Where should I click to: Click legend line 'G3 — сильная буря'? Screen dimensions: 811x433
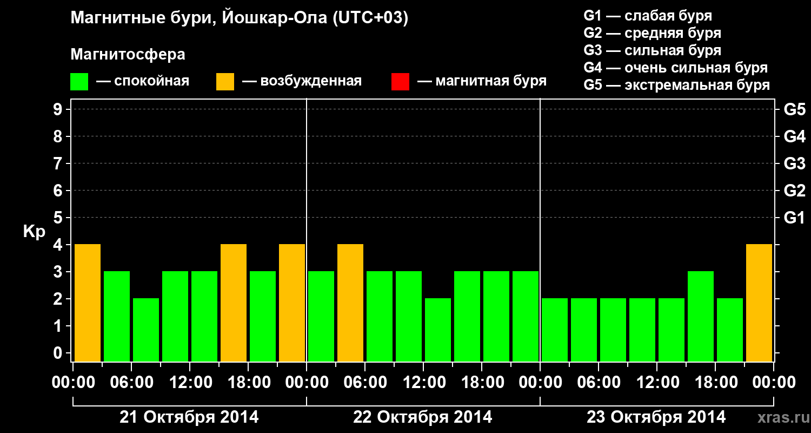(x=653, y=50)
